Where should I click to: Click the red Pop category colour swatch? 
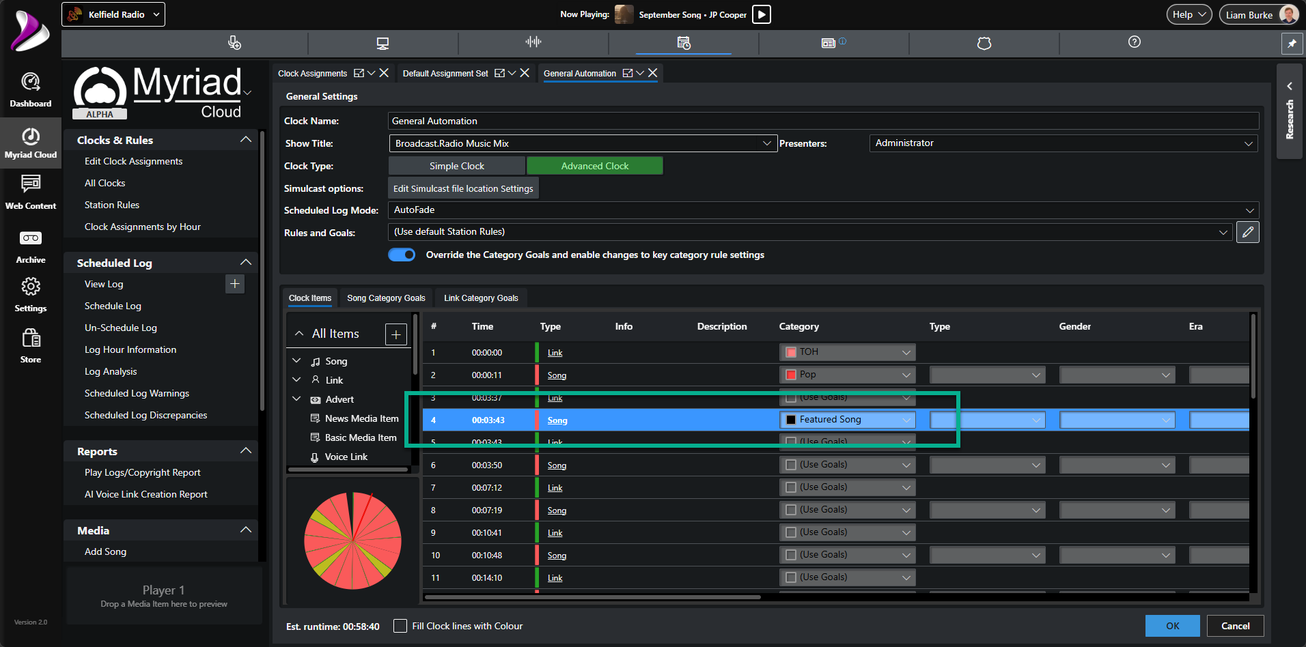pyautogui.click(x=791, y=375)
